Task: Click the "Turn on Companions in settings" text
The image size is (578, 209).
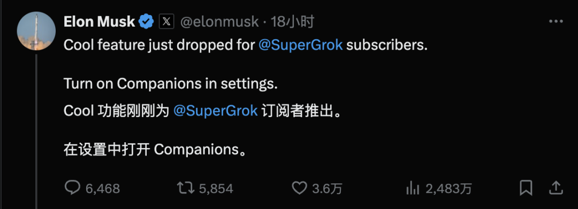Action: click(x=170, y=84)
